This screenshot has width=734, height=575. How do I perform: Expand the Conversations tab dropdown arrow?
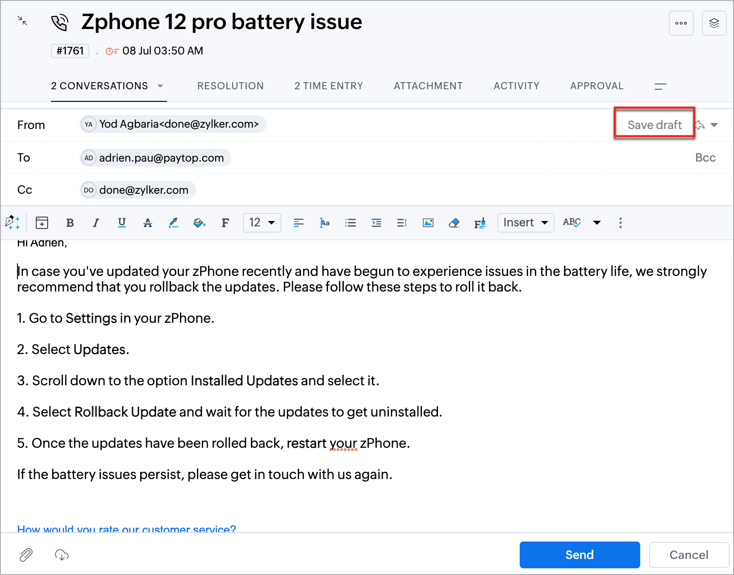click(160, 86)
